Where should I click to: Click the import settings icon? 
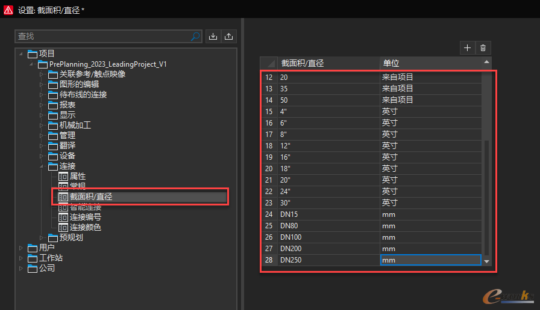coord(213,37)
